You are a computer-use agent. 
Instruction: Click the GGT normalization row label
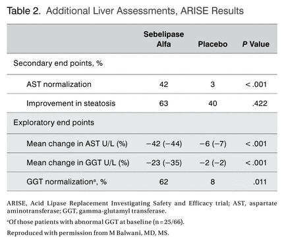pyautogui.click(x=67, y=182)
